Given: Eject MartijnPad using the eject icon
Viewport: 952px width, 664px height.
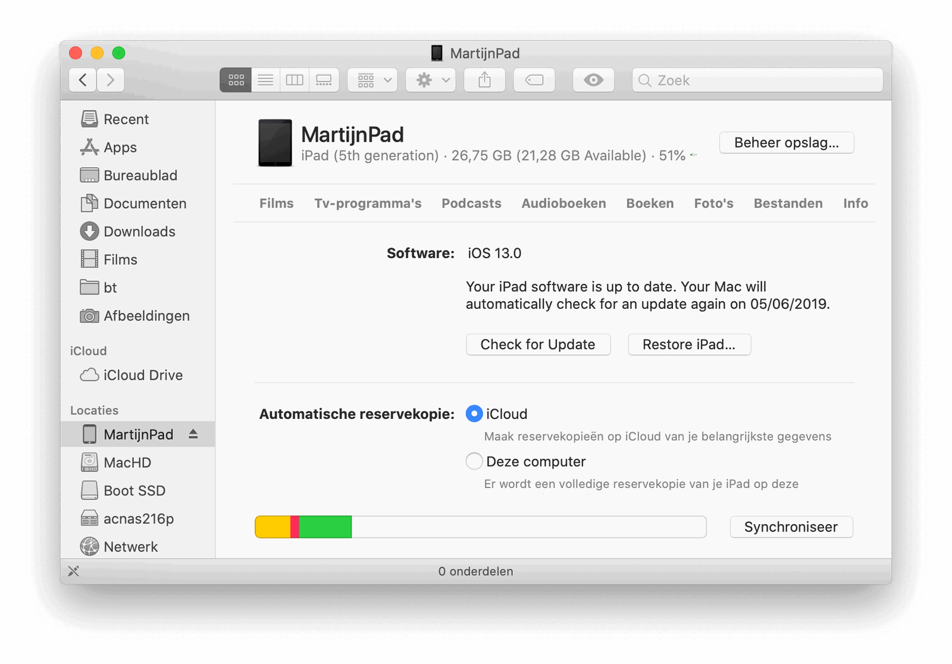Looking at the screenshot, I should point(193,434).
